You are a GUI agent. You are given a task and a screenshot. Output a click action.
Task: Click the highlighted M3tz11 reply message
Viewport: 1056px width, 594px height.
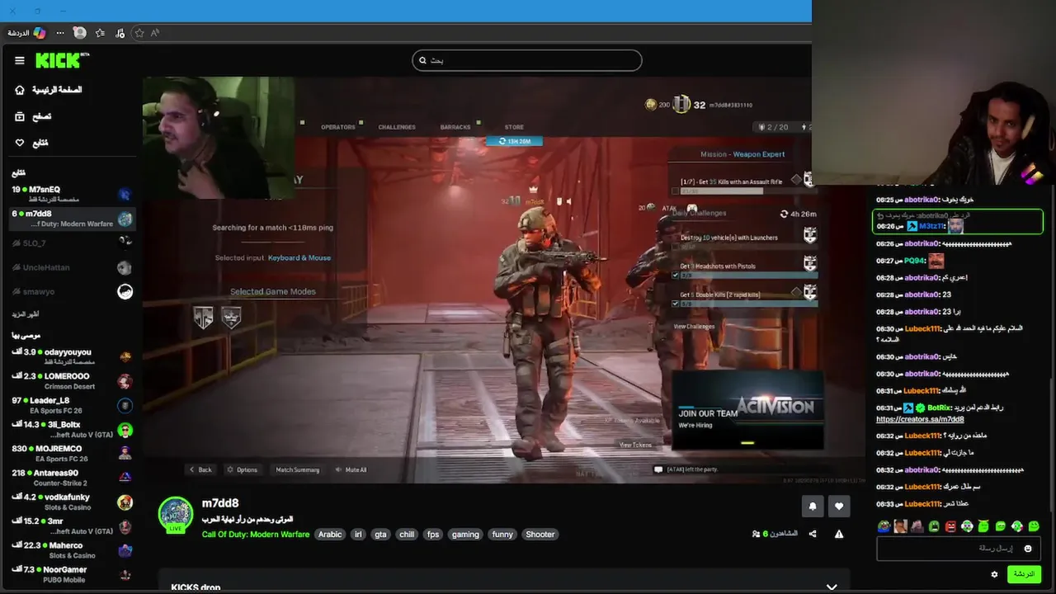[958, 221]
